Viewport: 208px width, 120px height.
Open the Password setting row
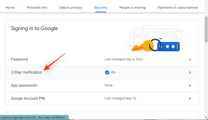[x=102, y=59]
